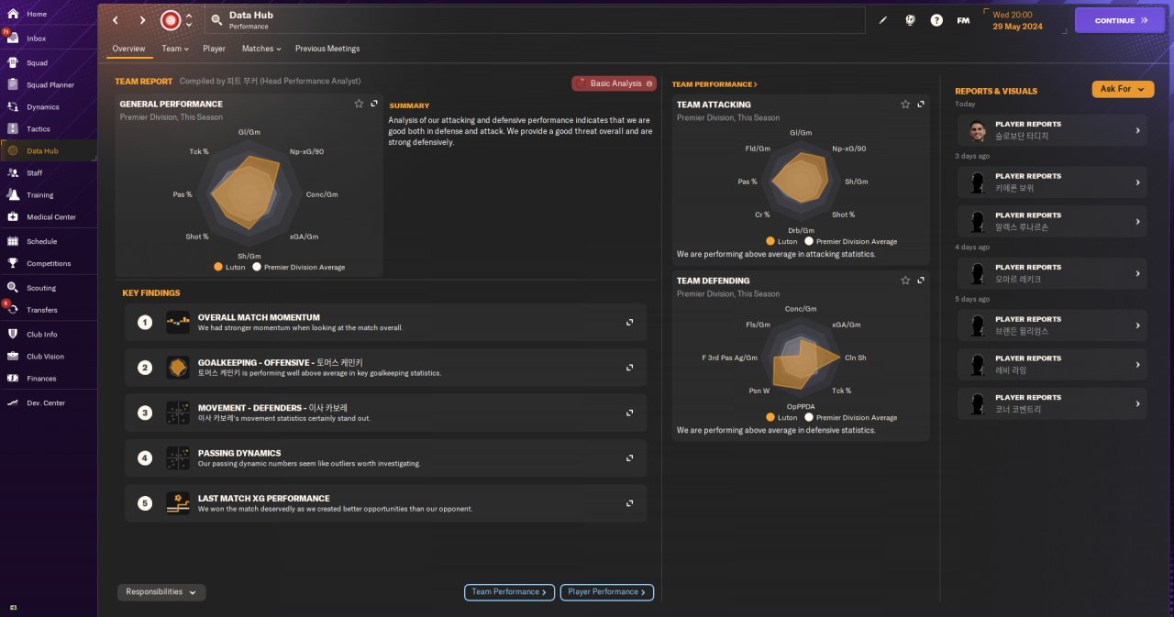Click the pencil edit icon in top bar
Viewport: 1174px width, 617px height.
(x=883, y=20)
